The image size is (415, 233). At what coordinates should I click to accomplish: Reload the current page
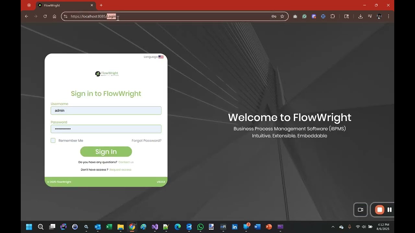pos(45,17)
